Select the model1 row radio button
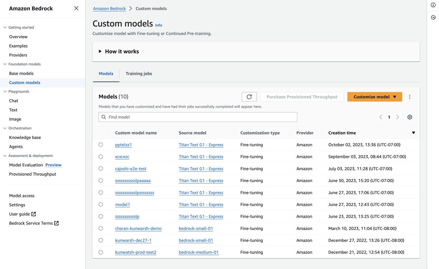This screenshot has width=439, height=269. click(100, 204)
